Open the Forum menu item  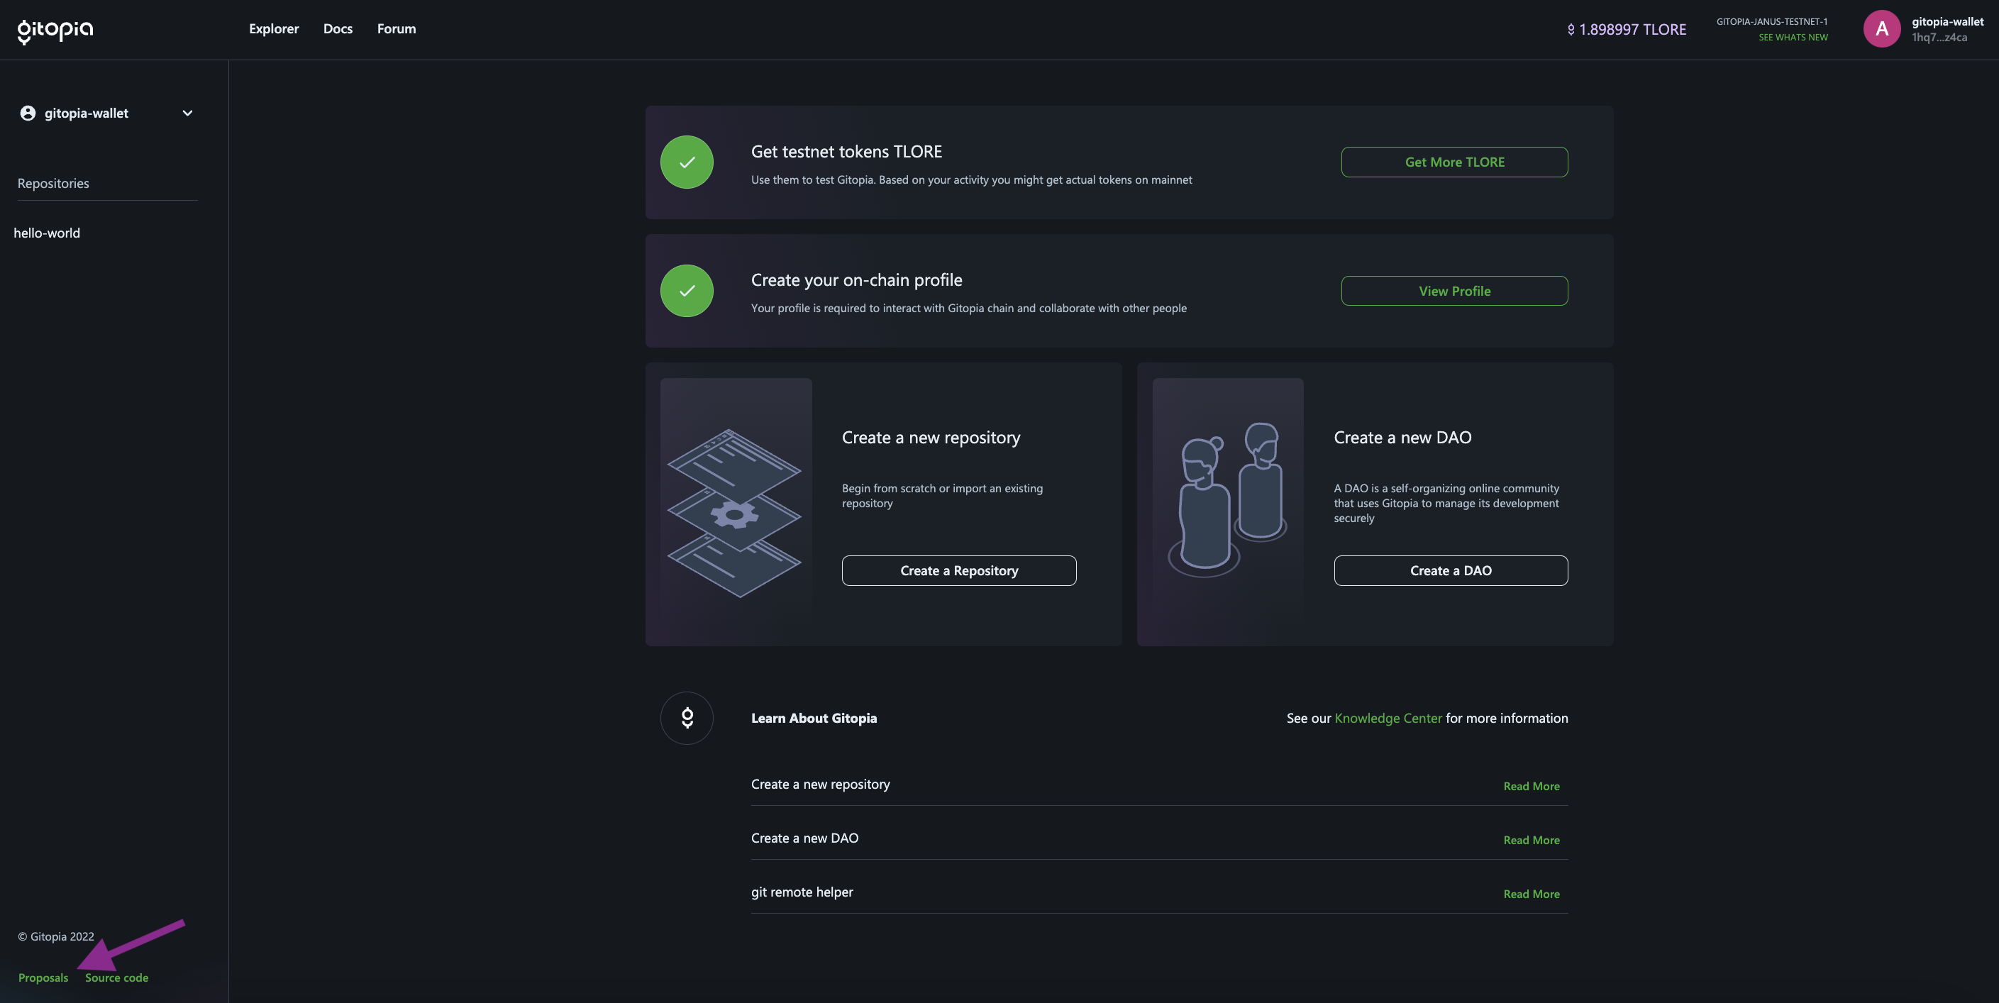(x=397, y=28)
